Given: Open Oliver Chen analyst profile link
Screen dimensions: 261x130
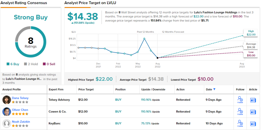Looking at the screenshot, I should click(x=20, y=110).
